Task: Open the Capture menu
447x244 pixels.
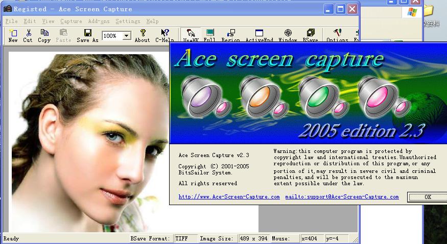Action: click(71, 21)
